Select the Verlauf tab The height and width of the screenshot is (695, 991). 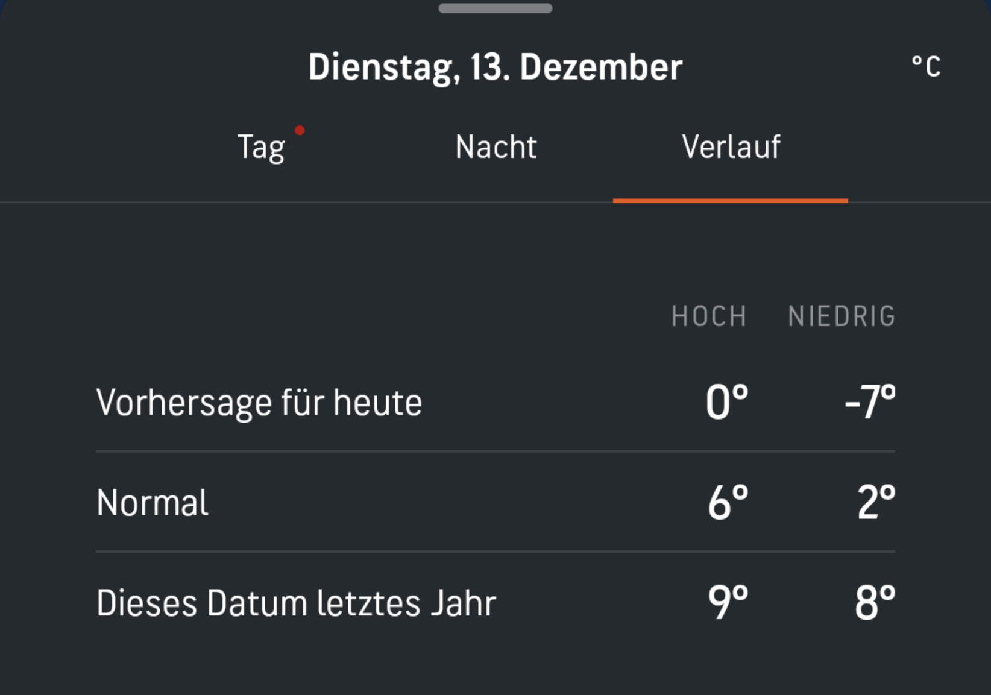pyautogui.click(x=731, y=147)
